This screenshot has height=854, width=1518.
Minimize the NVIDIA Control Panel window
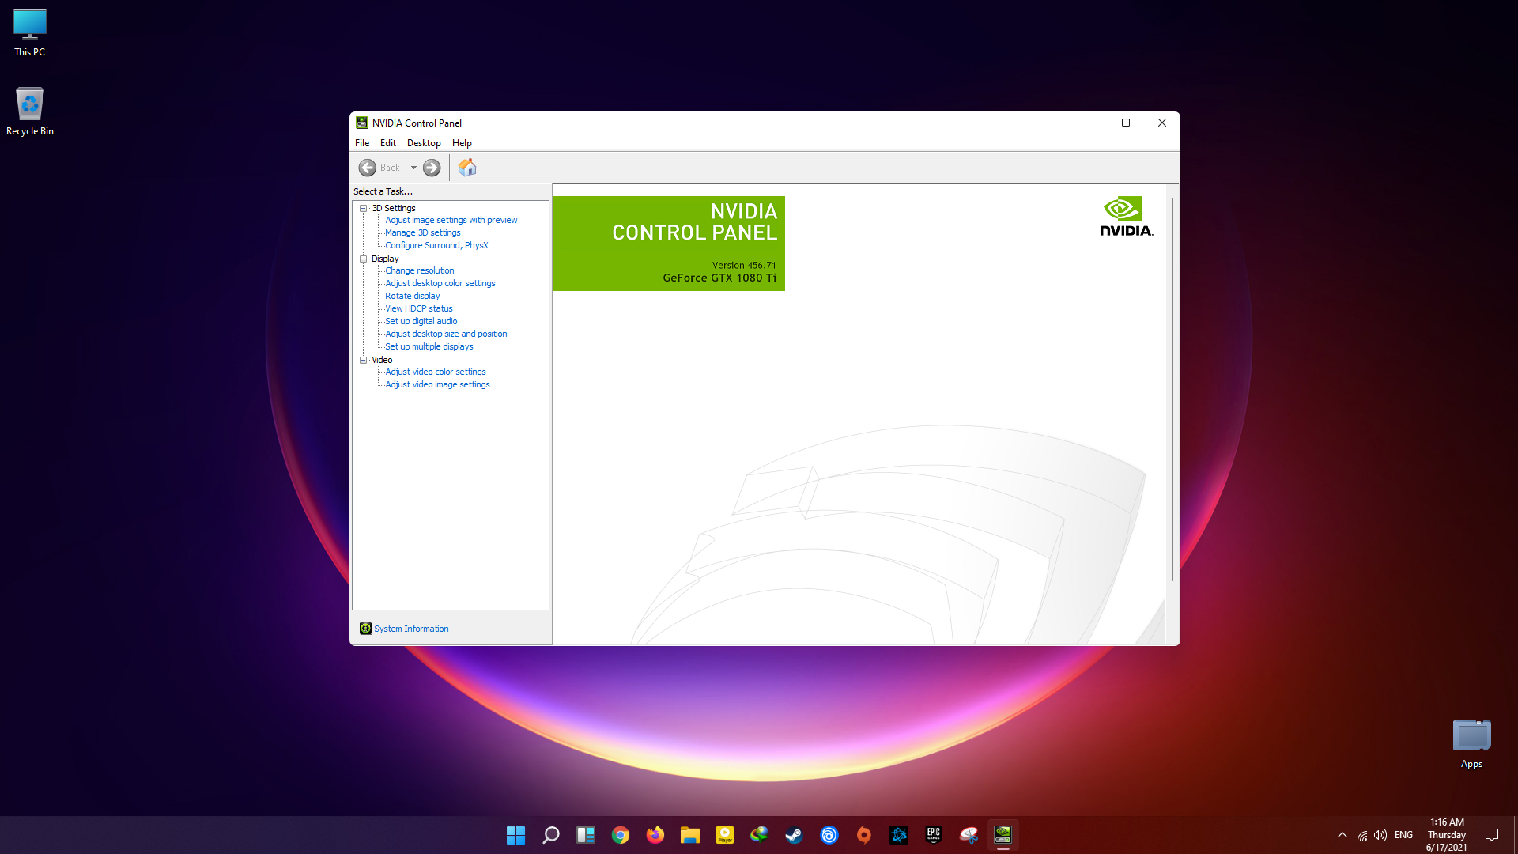tap(1090, 123)
